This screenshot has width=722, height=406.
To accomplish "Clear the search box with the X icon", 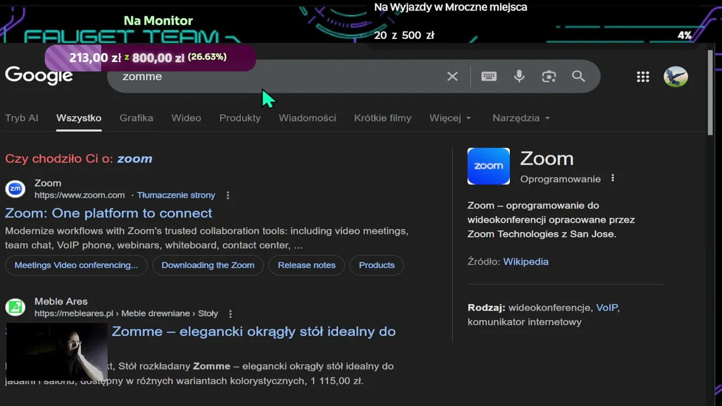I will tap(452, 76).
